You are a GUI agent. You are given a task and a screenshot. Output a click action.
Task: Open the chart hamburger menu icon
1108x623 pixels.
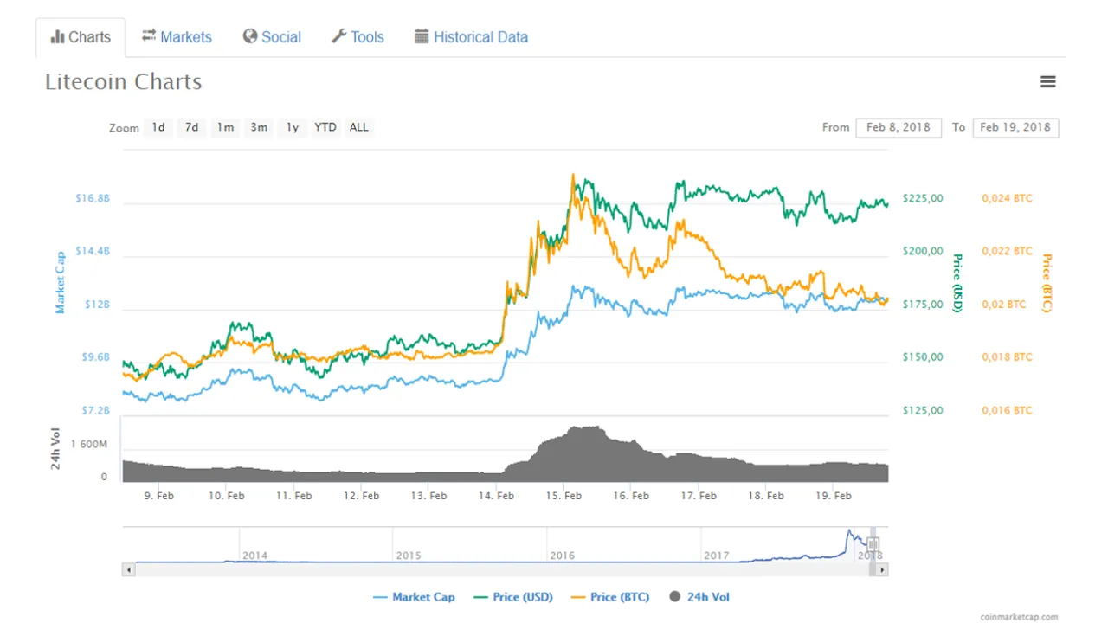(1047, 82)
